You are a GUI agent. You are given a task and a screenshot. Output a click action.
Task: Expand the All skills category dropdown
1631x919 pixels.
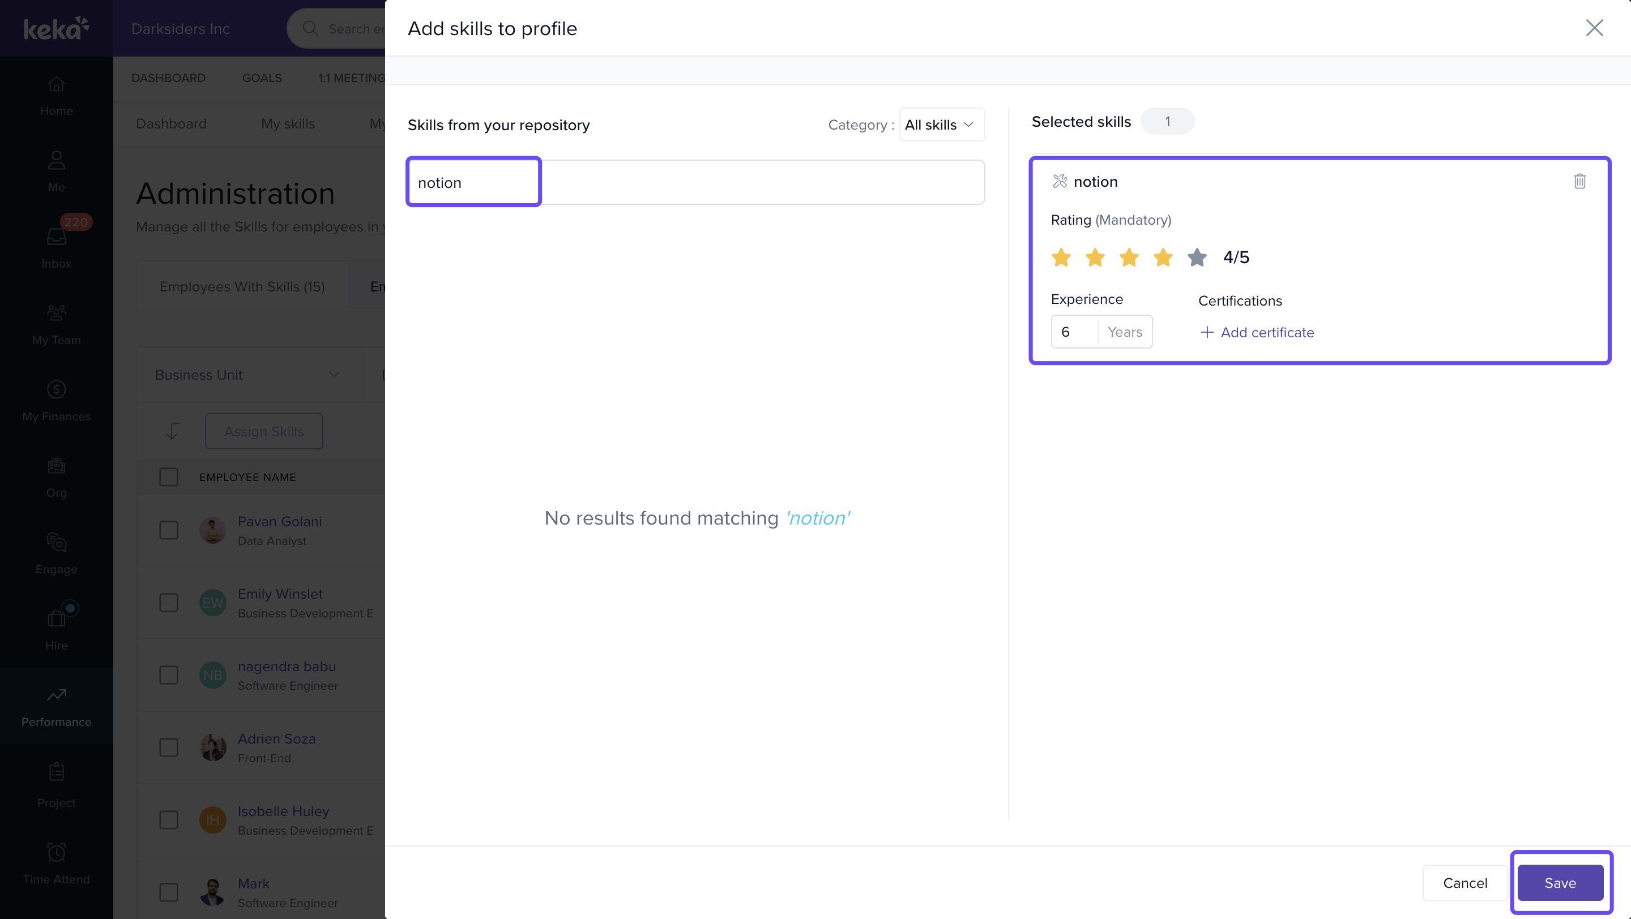pyautogui.click(x=941, y=124)
